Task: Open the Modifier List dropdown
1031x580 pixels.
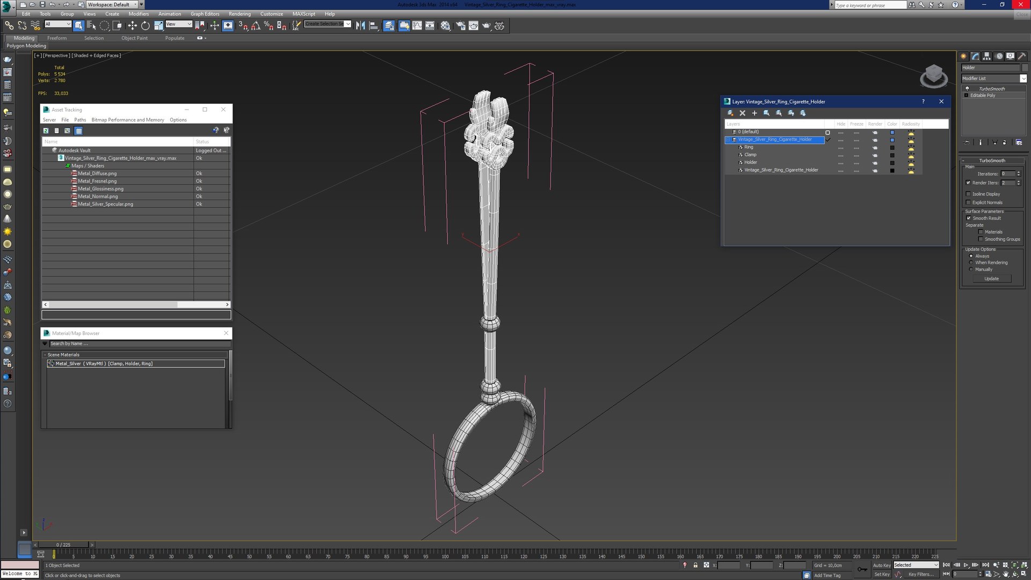Action: tap(1023, 78)
